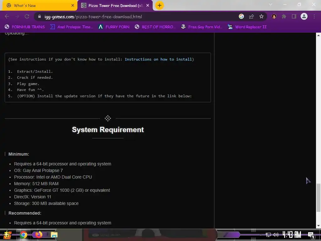Open 'Instructions on how to install' link
This screenshot has height=241, width=321.
(x=158, y=59)
